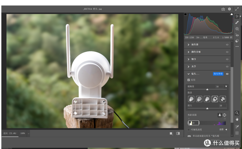Click the 适应 (23.4%) fit view tab
Screen dimensions: 242x149
(10, 133)
